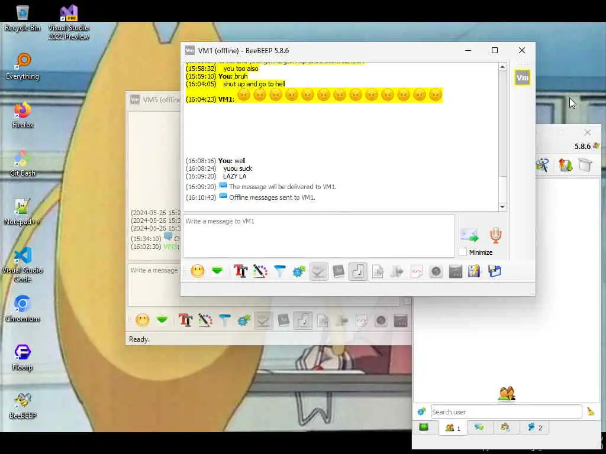Image resolution: width=606 pixels, height=454 pixels.
Task: Click the blue funnel filter icon in VM1 chat
Action: [279, 271]
